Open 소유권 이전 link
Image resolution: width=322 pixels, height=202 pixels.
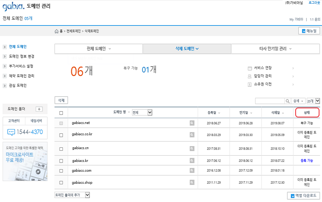[263, 84]
